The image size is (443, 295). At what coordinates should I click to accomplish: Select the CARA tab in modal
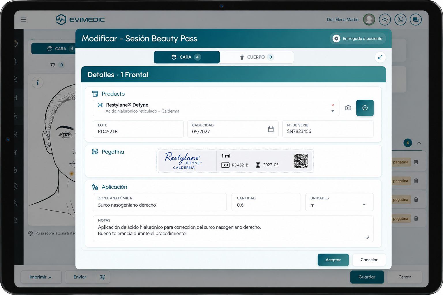pyautogui.click(x=187, y=57)
